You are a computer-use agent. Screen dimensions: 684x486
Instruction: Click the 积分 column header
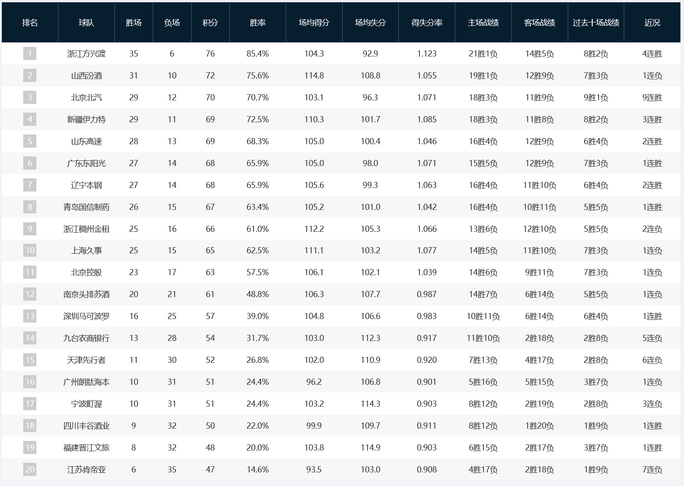(210, 23)
